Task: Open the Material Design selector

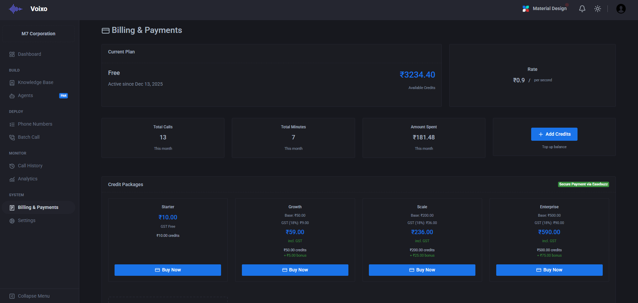Action: pos(545,8)
